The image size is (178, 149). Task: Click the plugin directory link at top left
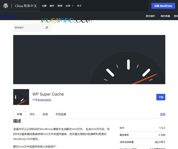coord(8,16)
